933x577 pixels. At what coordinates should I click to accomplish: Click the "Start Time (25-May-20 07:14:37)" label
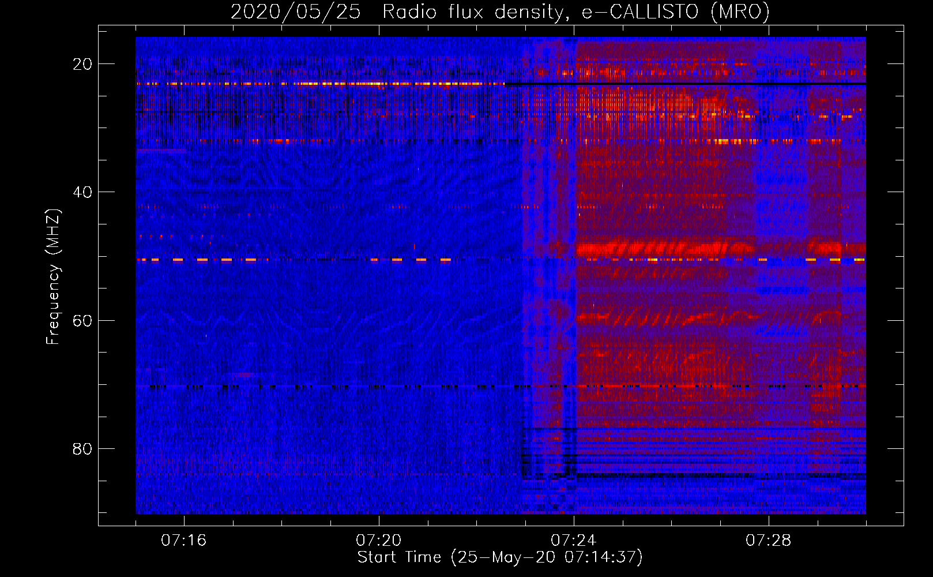(500, 557)
